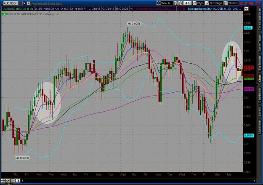Click the O: 0.9162 open value
The image size is (263, 185).
pos(66,8)
